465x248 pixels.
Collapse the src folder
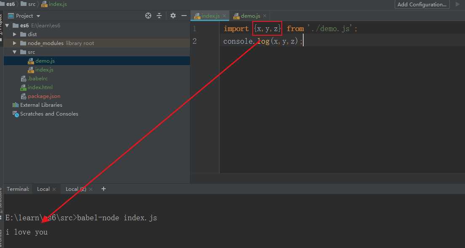pyautogui.click(x=14, y=52)
